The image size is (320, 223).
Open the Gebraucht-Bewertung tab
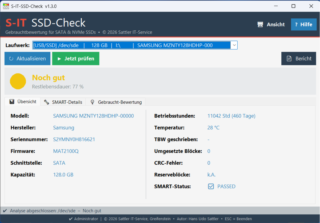116,102
